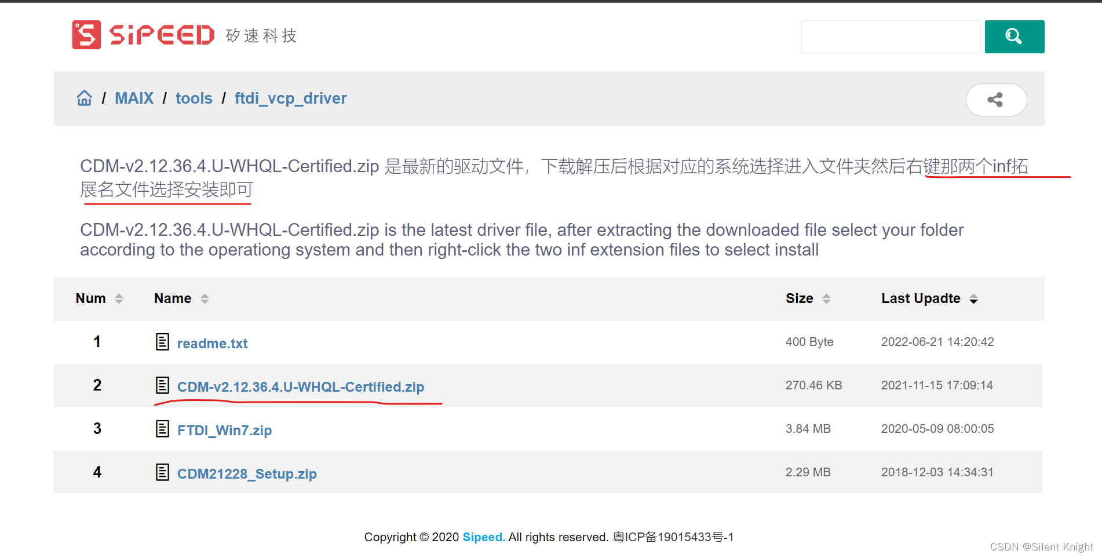Click date 2018-12-03 14:34:31
Screen dimensions: 1102x558
click(x=937, y=472)
